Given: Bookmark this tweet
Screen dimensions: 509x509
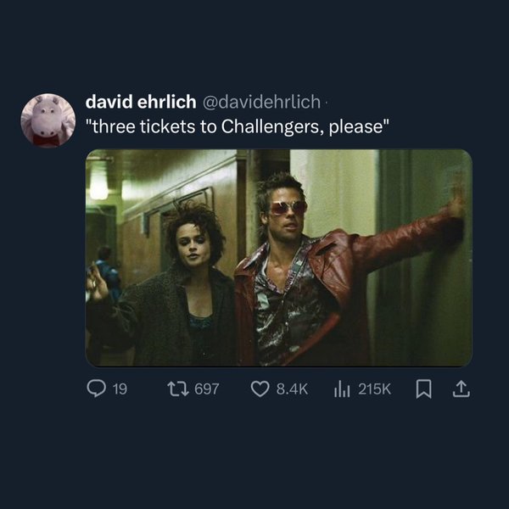Looking at the screenshot, I should coord(425,389).
